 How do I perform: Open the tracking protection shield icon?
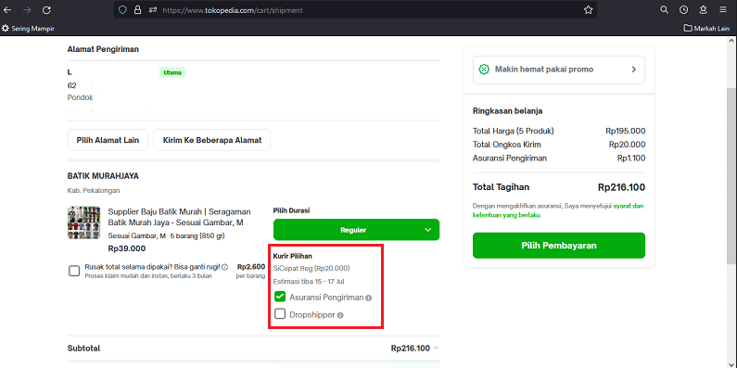click(x=122, y=10)
